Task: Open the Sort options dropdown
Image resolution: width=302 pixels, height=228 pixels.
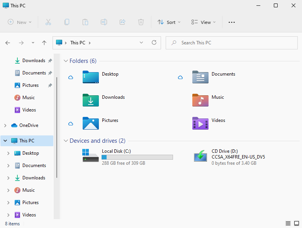Action: pyautogui.click(x=169, y=22)
